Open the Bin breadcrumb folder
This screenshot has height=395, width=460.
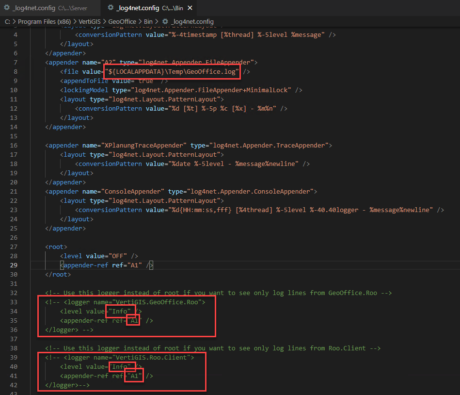pyautogui.click(x=148, y=21)
